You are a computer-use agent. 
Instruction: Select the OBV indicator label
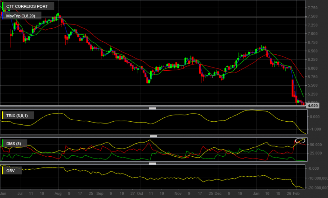click(x=10, y=170)
